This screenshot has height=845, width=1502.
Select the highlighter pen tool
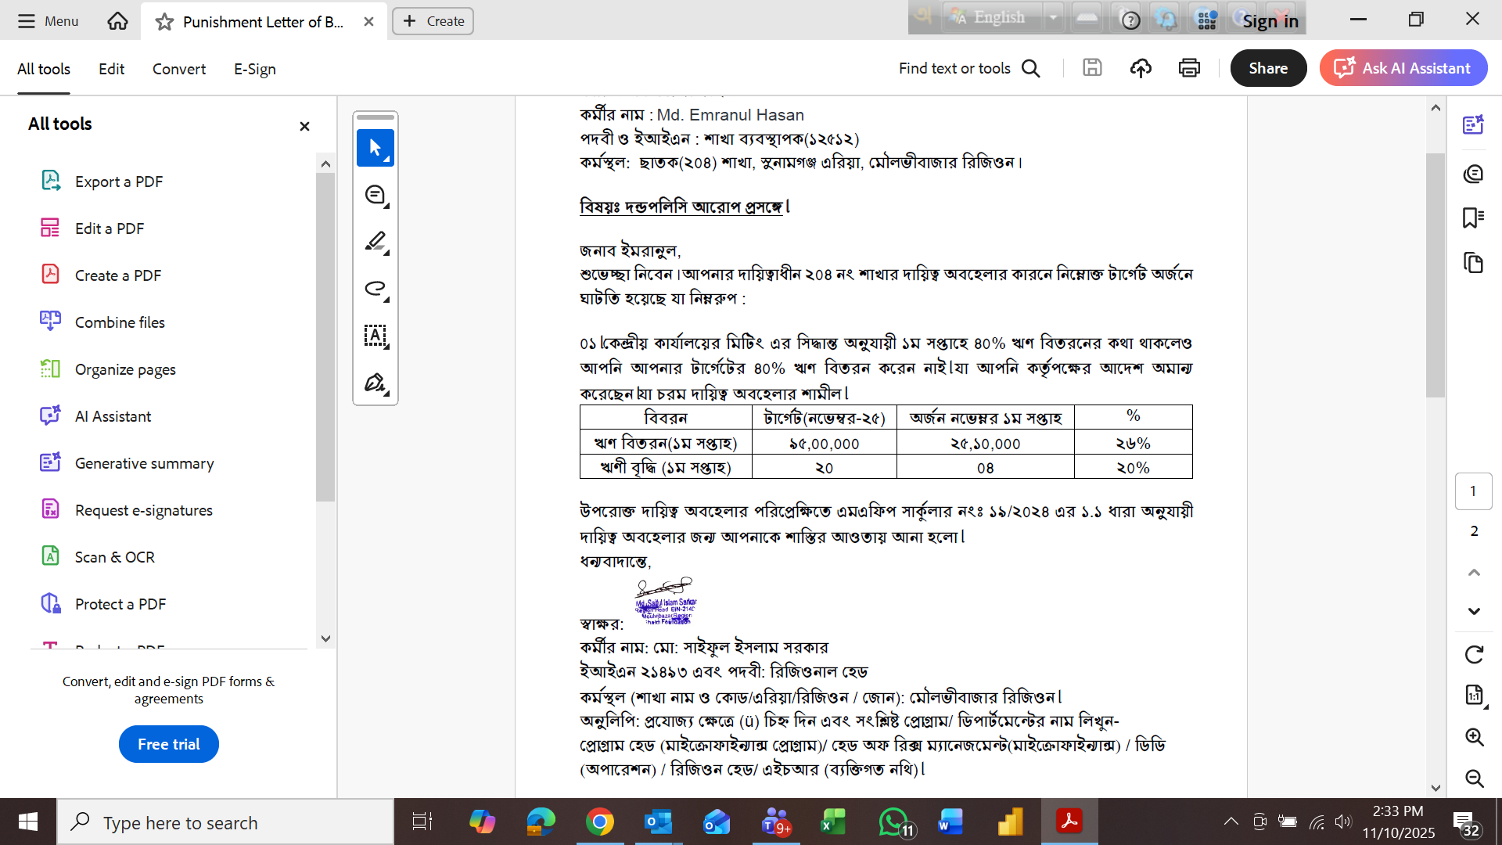coord(375,242)
